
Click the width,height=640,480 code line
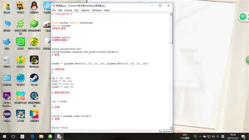(66, 49)
